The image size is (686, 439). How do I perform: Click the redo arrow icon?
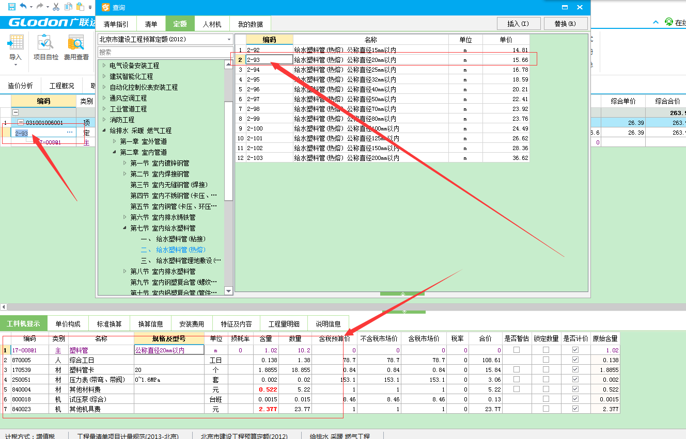coord(40,7)
